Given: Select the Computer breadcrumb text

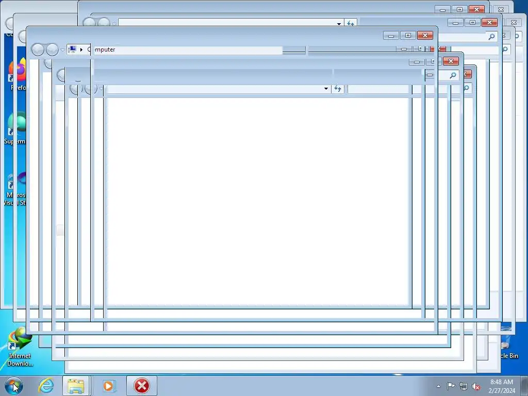Looking at the screenshot, I should click(102, 49).
